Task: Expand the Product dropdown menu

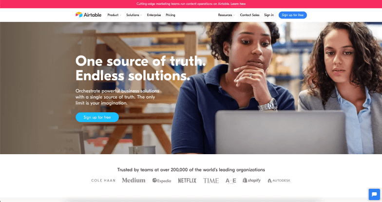Action: point(114,15)
